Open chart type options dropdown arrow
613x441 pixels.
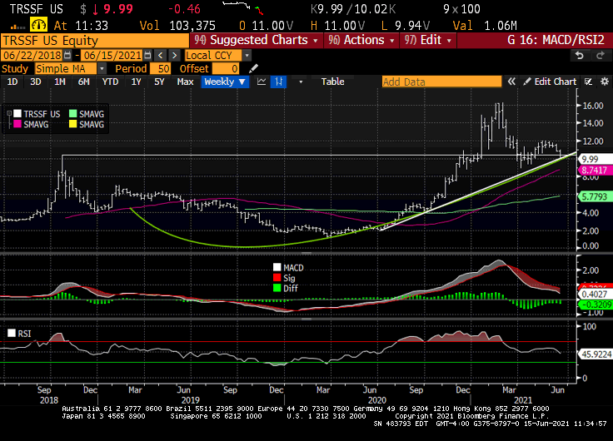(300, 82)
